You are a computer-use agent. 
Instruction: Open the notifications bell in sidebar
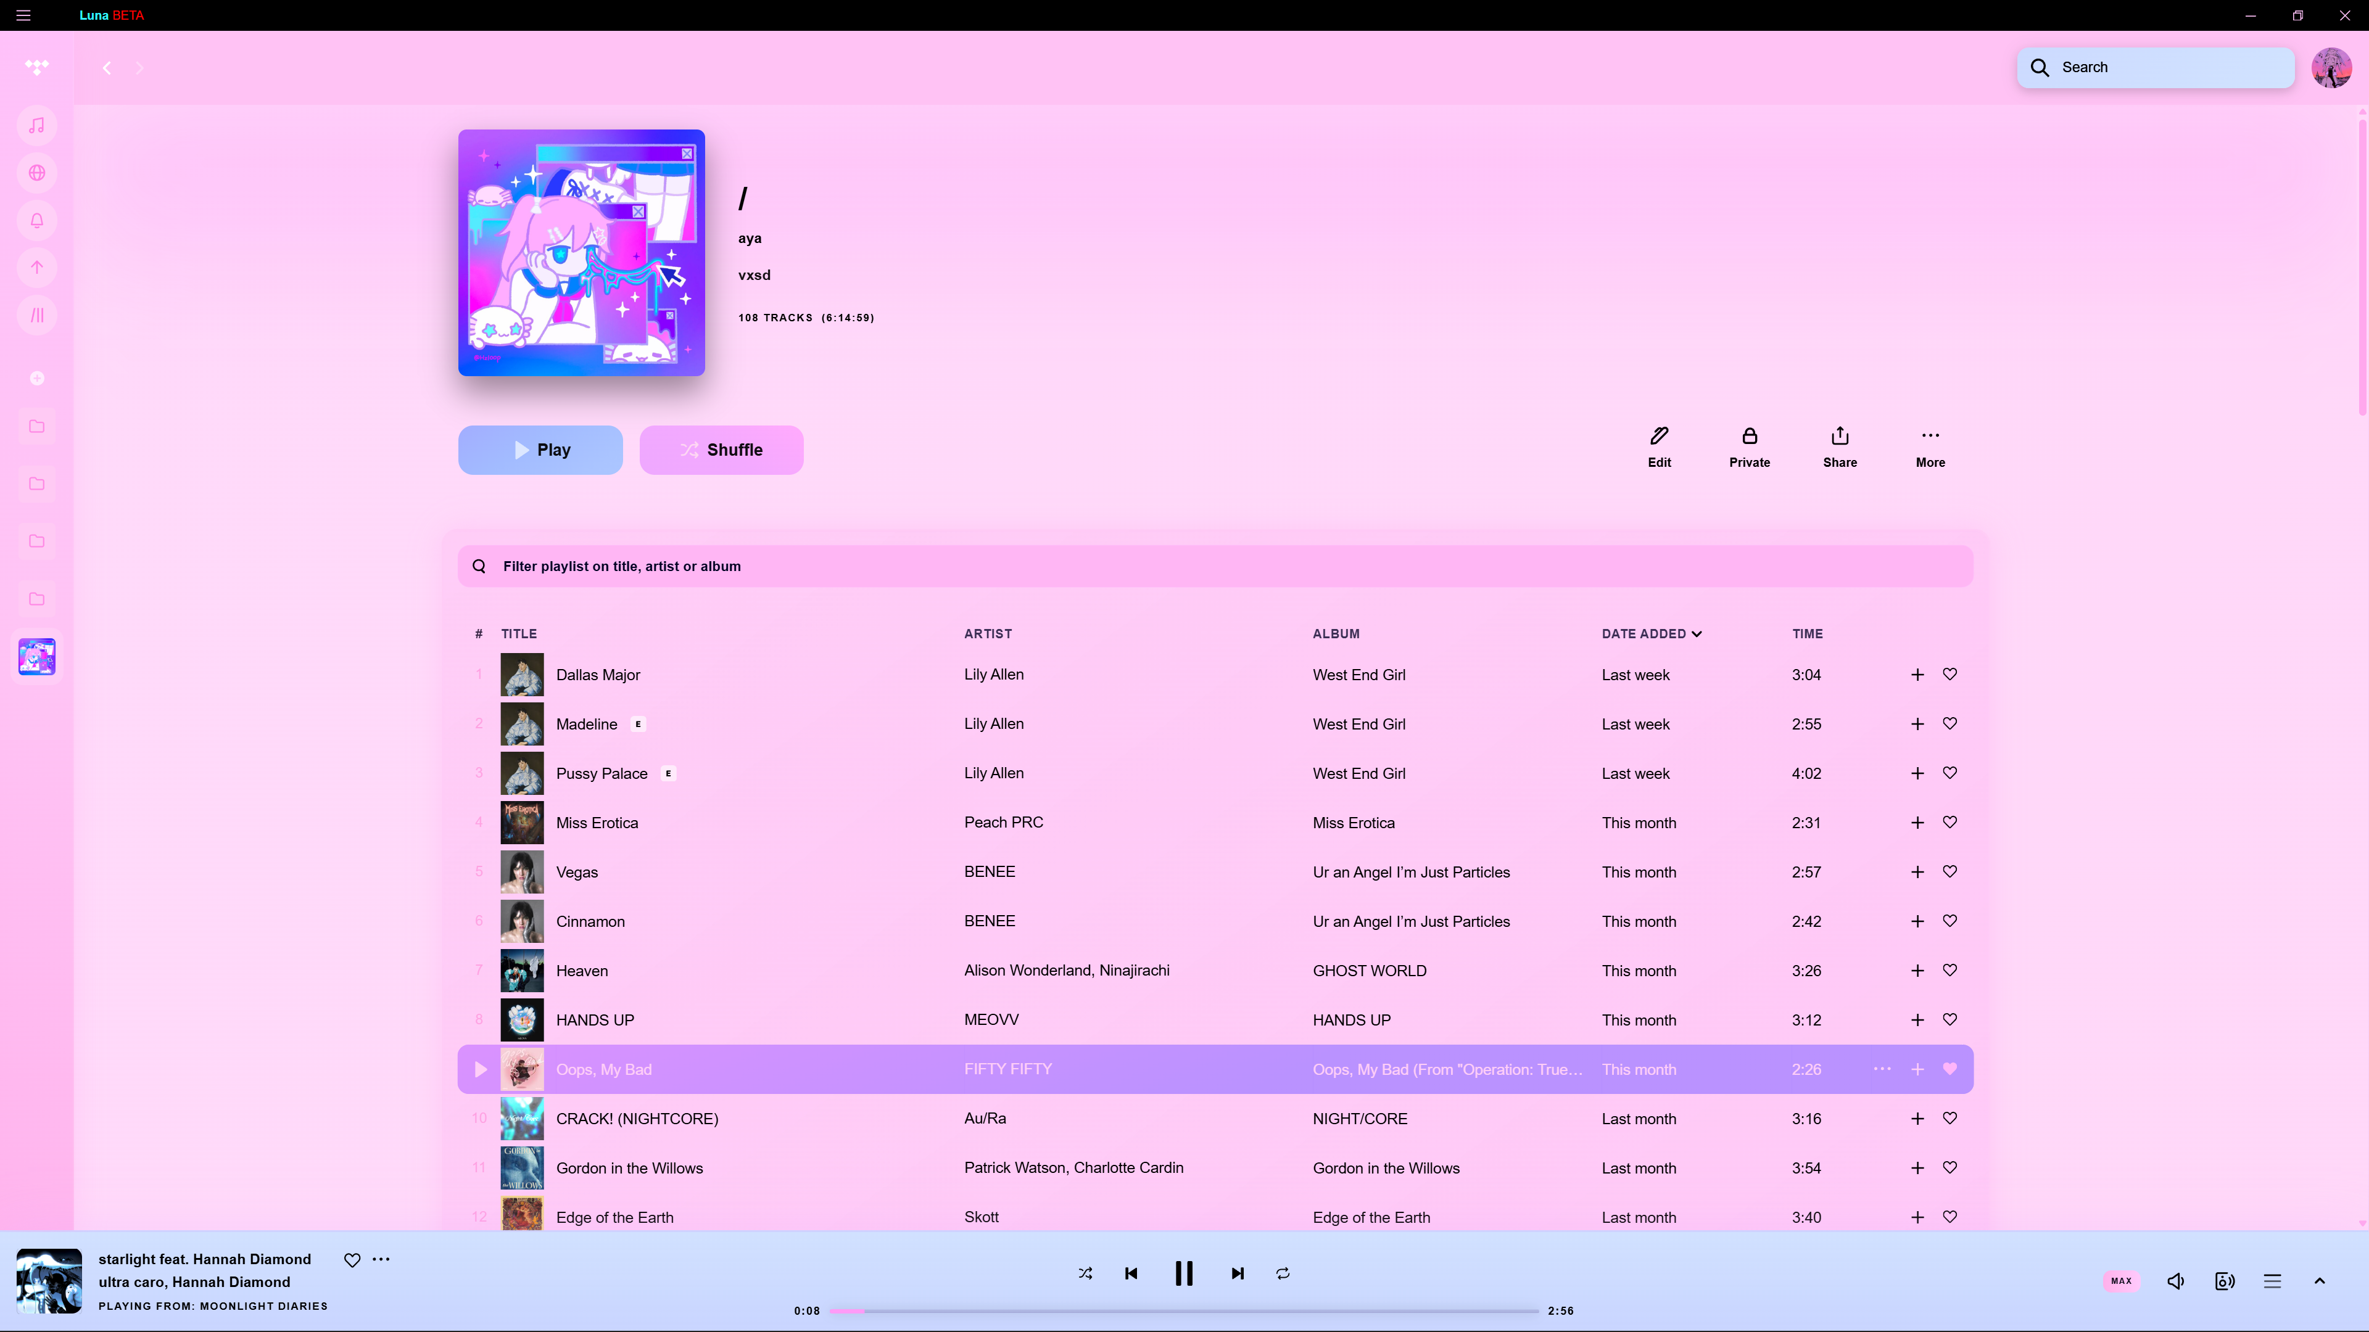pyautogui.click(x=37, y=221)
